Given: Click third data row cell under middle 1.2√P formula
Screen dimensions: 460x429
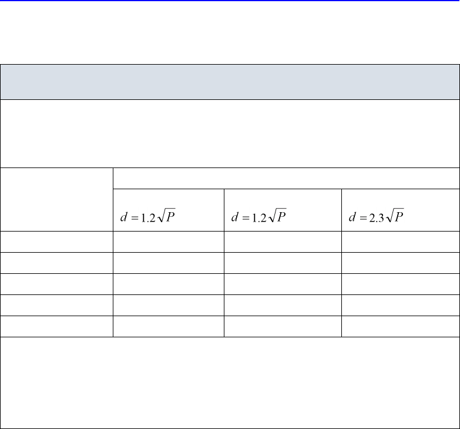Looking at the screenshot, I should [x=283, y=284].
